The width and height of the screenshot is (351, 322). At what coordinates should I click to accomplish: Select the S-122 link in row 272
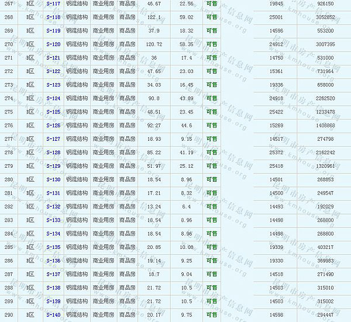pos(53,71)
